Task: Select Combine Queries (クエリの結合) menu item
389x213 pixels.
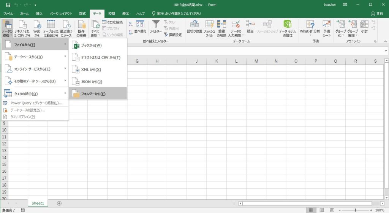Action: tap(35, 94)
